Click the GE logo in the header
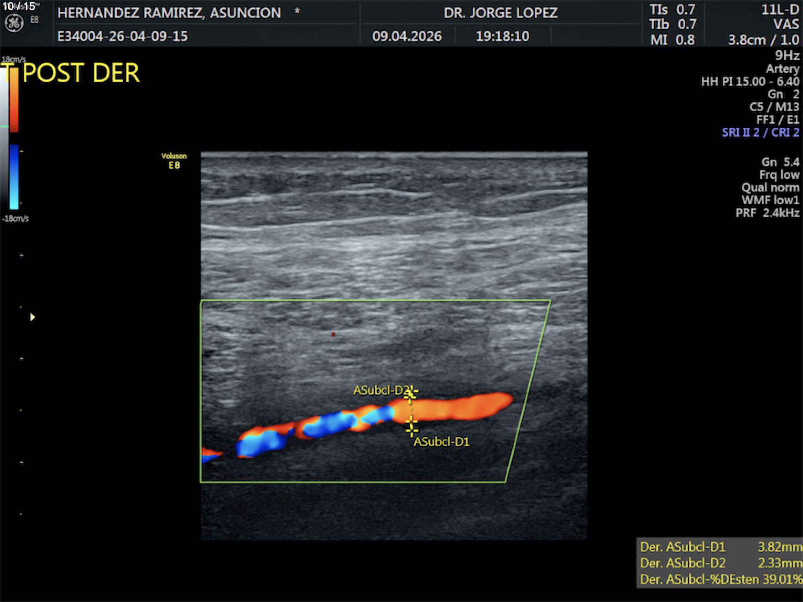This screenshot has width=803, height=602. point(14,23)
